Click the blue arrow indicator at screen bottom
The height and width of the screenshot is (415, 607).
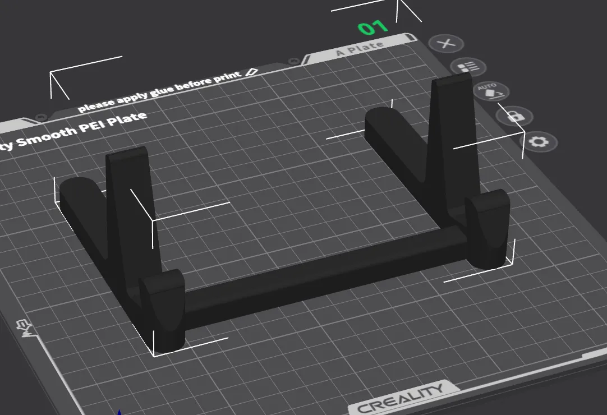(x=119, y=412)
